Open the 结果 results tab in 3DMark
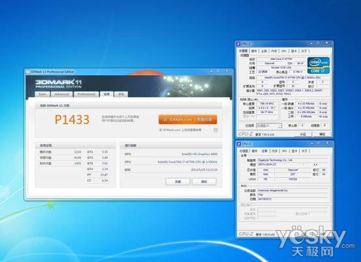The height and width of the screenshot is (262, 361). click(106, 94)
